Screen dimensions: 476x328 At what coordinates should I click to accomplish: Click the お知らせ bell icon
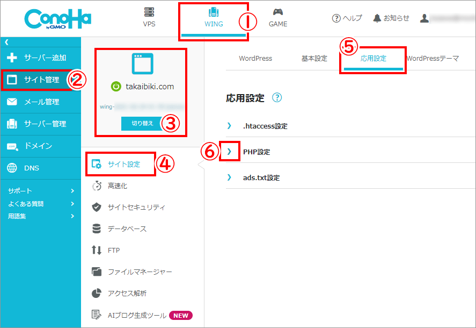(377, 18)
